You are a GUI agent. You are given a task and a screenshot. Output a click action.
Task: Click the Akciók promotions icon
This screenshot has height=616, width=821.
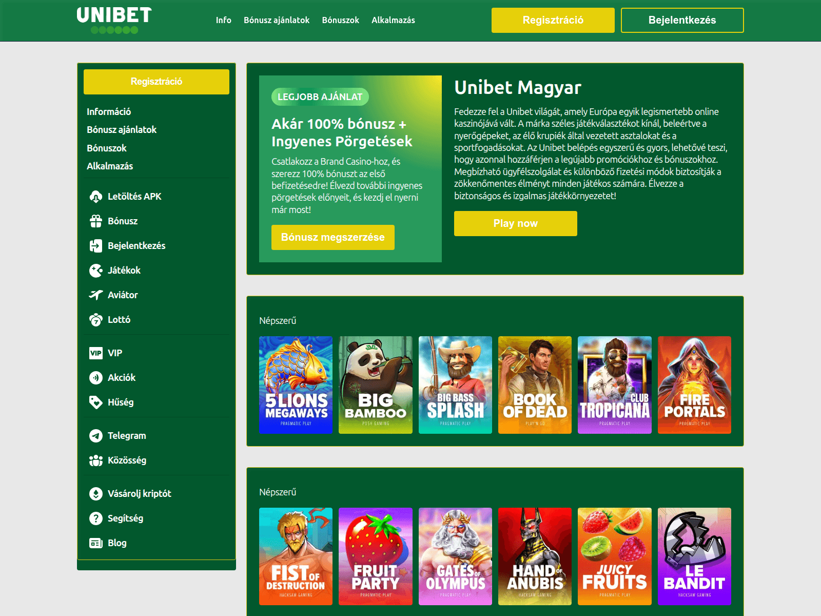click(96, 378)
